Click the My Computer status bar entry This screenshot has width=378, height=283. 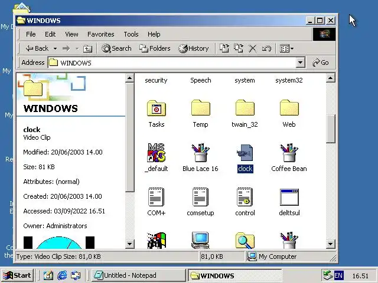pyautogui.click(x=272, y=256)
